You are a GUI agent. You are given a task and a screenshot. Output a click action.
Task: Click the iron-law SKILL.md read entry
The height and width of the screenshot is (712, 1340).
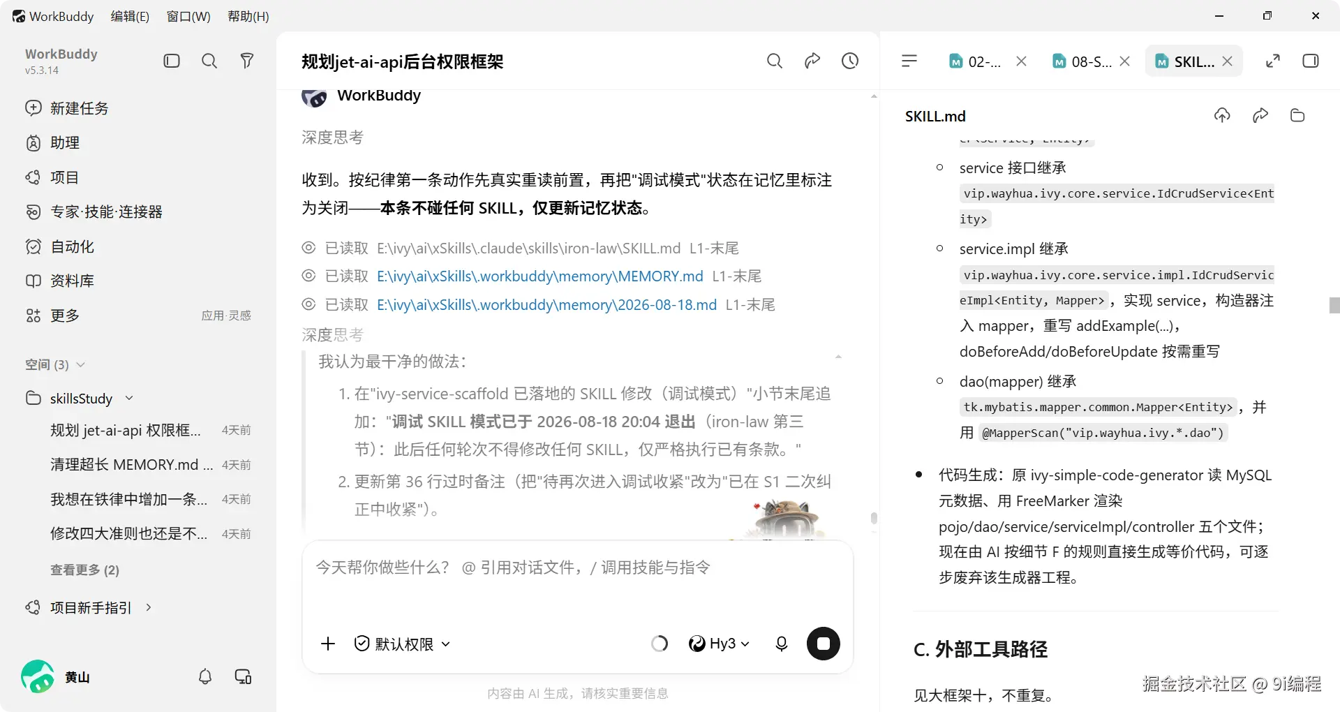(x=521, y=249)
